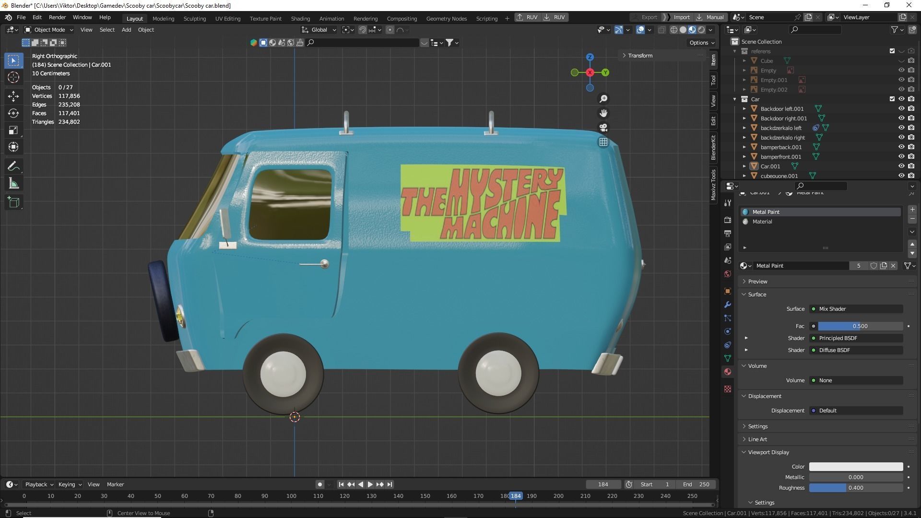Open the Add menu in viewport header
This screenshot has height=518, width=921.
(126, 30)
